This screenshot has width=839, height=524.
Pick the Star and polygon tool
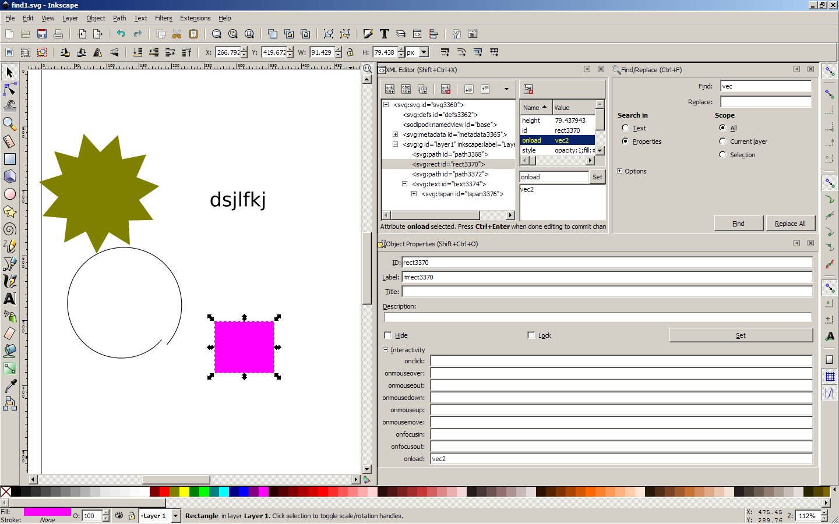pos(9,211)
